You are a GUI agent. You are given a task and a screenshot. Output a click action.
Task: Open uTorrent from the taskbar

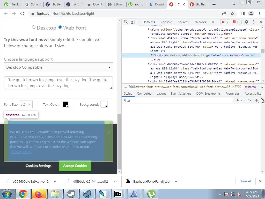point(151,194)
